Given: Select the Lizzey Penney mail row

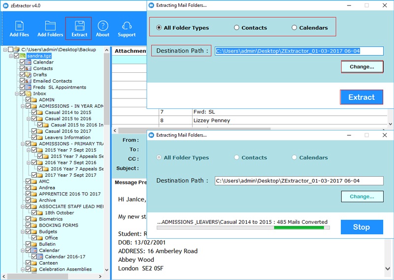Looking at the screenshot, I should click(249, 121).
